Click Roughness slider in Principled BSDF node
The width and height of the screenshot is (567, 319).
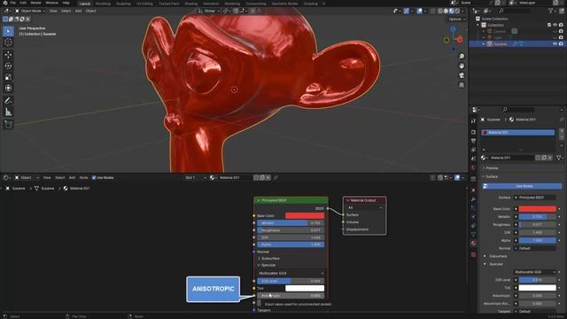click(x=291, y=230)
